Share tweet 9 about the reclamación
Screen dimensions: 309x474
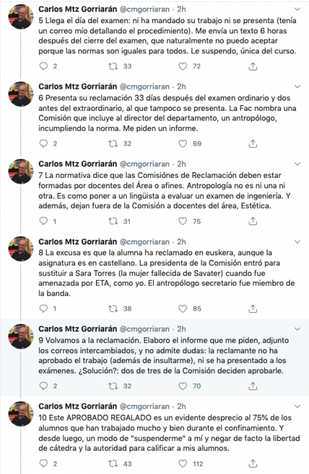point(252,386)
